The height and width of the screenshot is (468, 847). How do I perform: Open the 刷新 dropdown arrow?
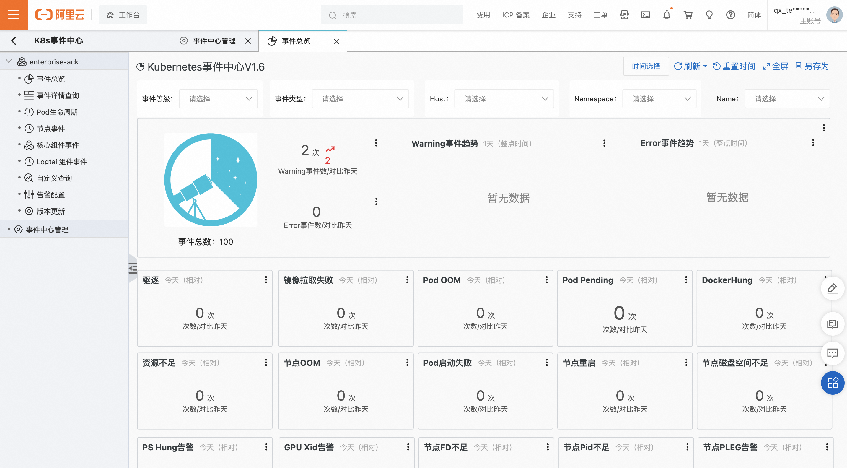[705, 66]
